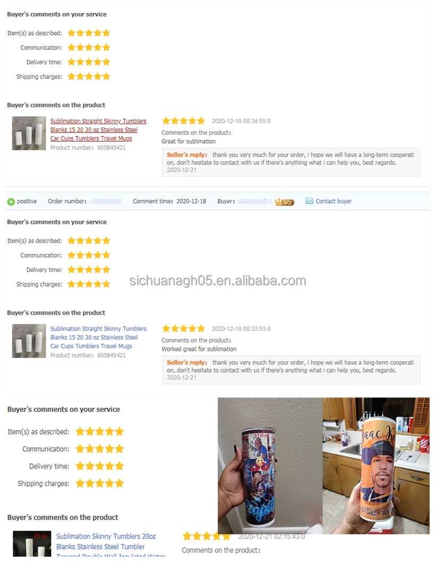This screenshot has width=435, height=562.
Task: Click star rating on 'Worked great for sublimation' review
Action: click(183, 328)
